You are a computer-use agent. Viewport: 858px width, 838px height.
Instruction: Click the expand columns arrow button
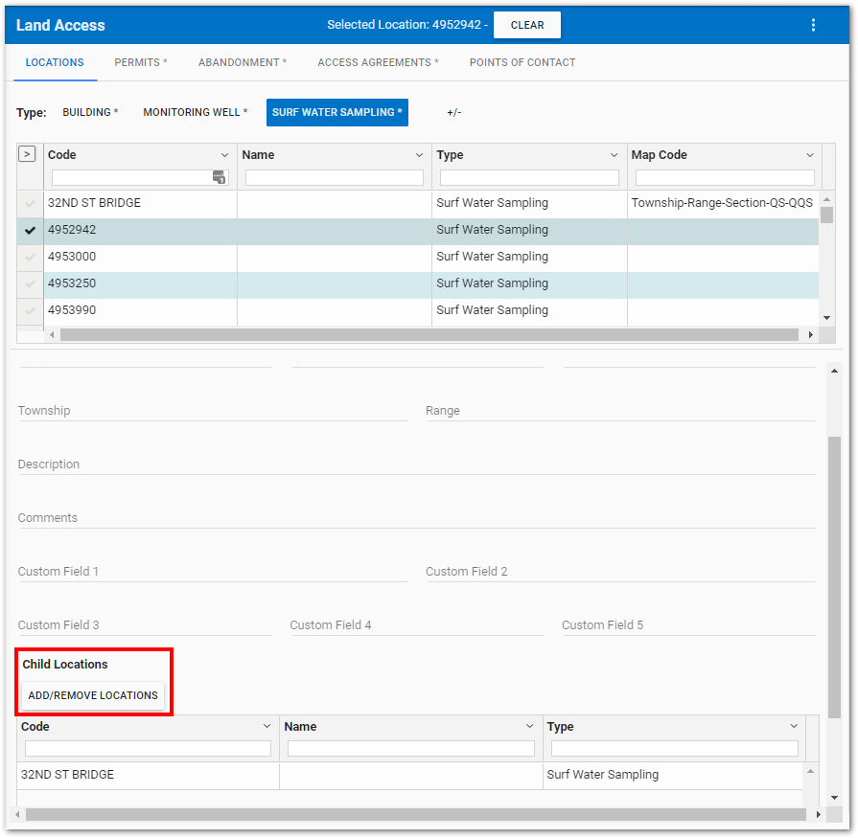pos(27,154)
